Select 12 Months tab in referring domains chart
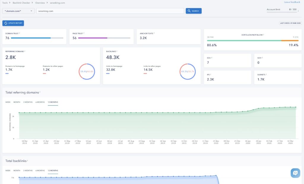Image resolution: width=304 pixels, height=184 pixels. click(x=53, y=102)
